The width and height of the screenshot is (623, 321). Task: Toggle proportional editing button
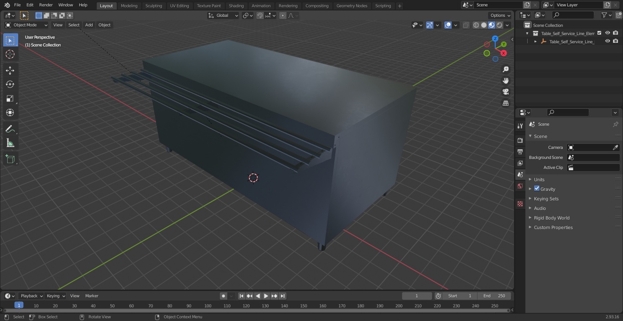coord(283,15)
